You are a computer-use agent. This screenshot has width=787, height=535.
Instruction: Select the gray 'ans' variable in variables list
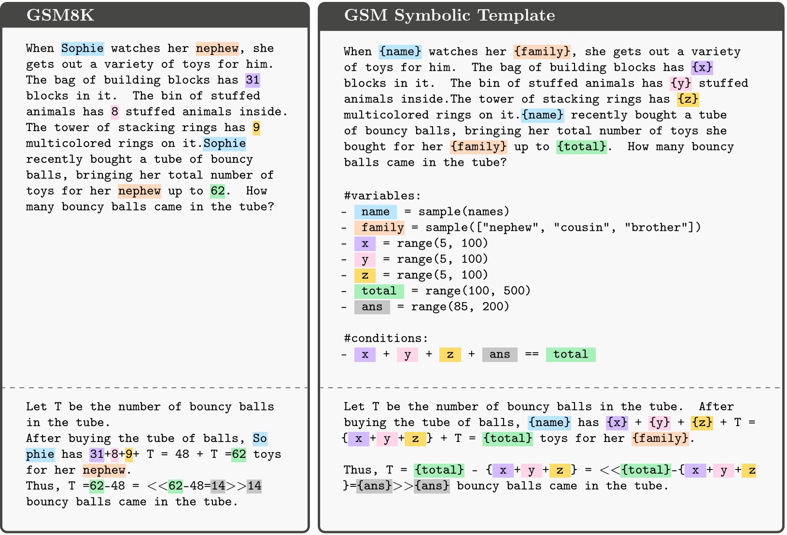pos(372,307)
